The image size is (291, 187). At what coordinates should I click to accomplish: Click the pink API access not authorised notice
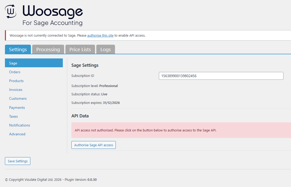point(181,130)
